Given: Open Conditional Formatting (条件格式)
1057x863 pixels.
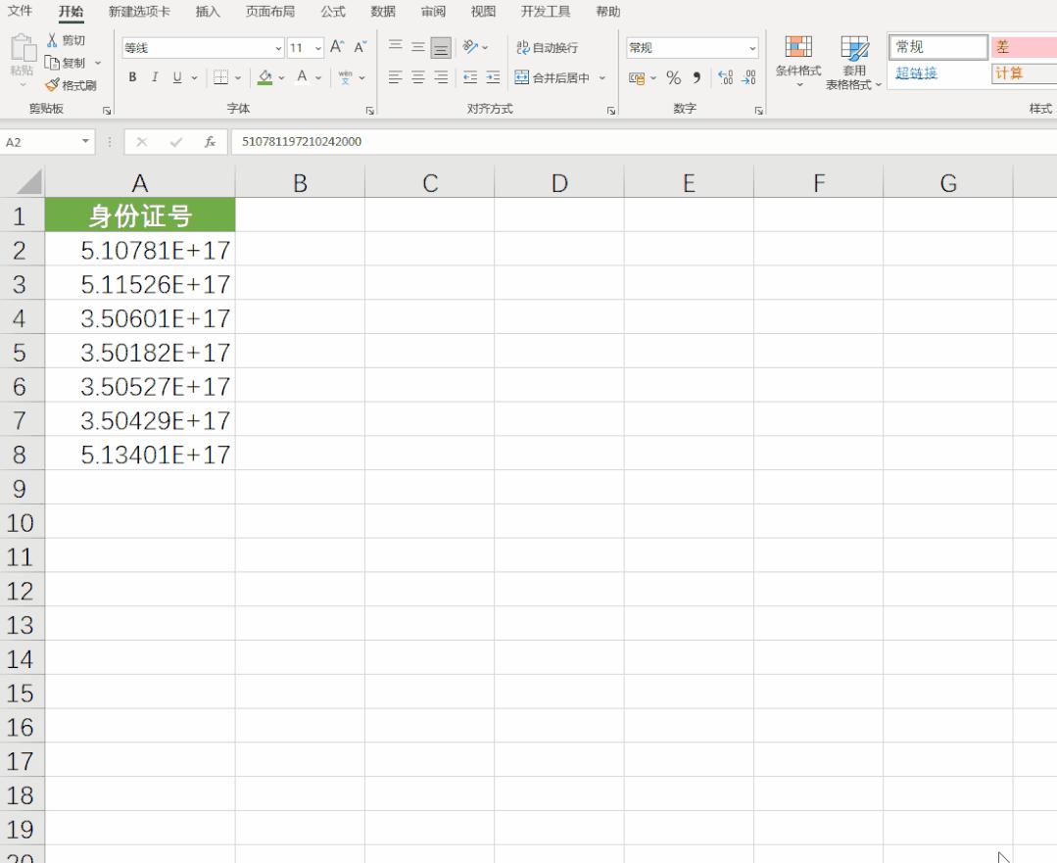Looking at the screenshot, I should (x=798, y=62).
